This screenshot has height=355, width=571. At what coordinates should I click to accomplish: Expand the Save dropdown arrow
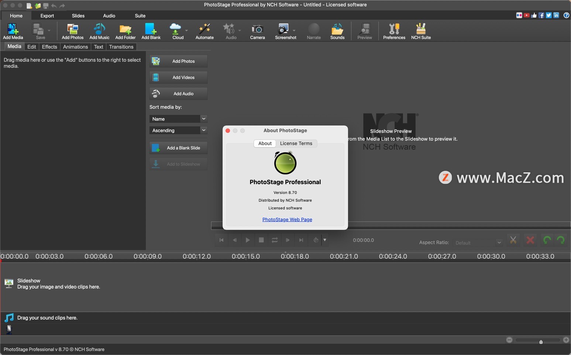click(49, 31)
